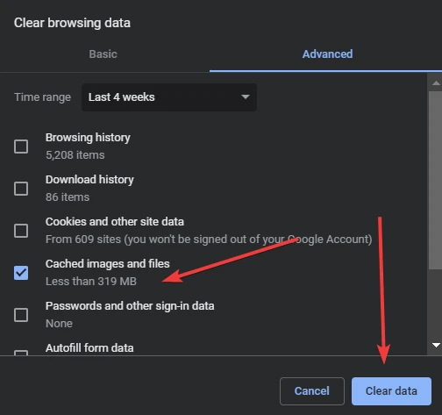The height and width of the screenshot is (415, 442).
Task: Enable Cookies and other site data checkbox
Action: [x=21, y=231]
